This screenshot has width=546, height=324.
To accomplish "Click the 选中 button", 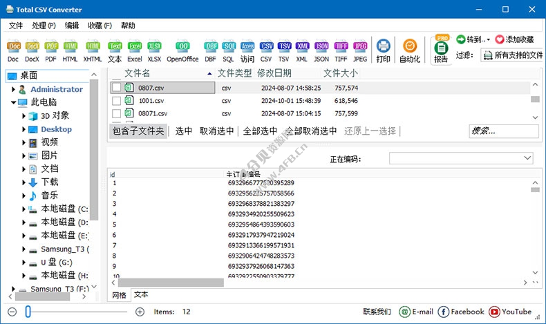I will (184, 131).
